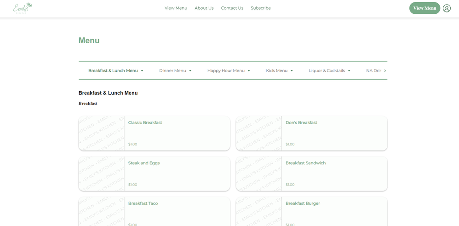Image resolution: width=459 pixels, height=226 pixels.
Task: Open View Menu navigation link
Action: [x=176, y=8]
